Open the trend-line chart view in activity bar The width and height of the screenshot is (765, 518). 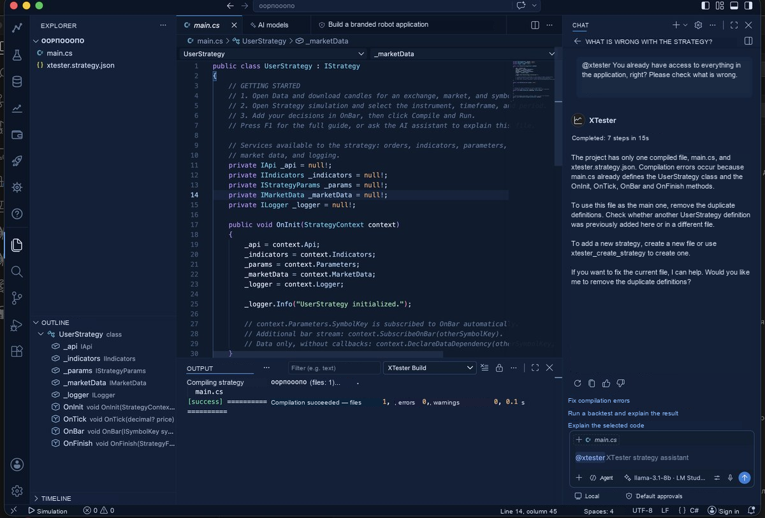point(17,28)
